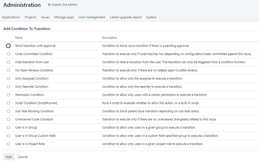Screen dimensions: 259x166
Task: Click the search magnifier icon
Action: (49, 5)
